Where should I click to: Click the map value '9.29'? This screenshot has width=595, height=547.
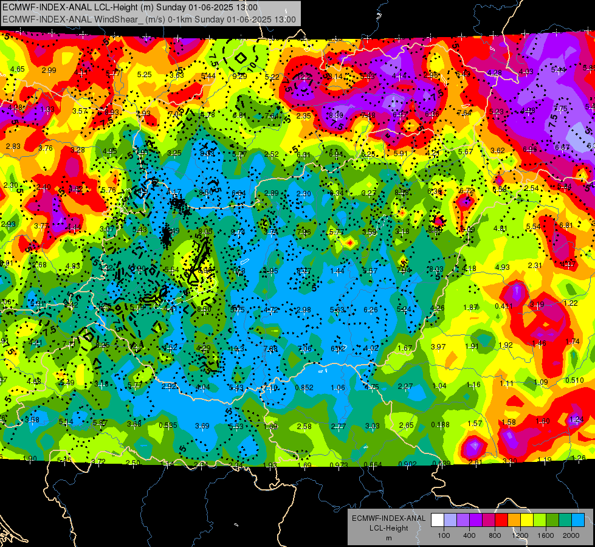click(240, 77)
